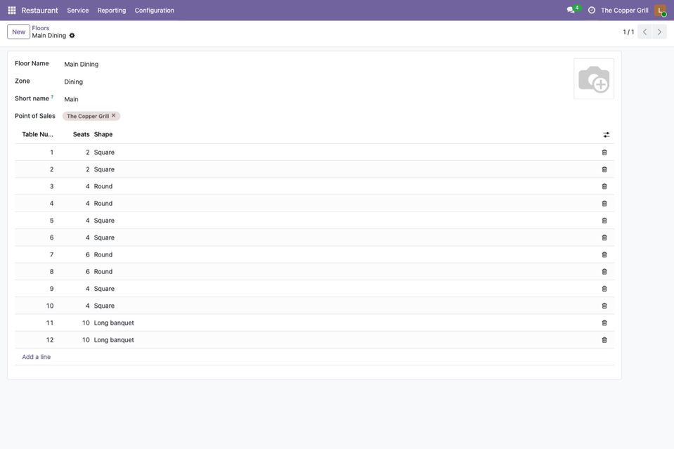Open the user avatar menu

pyautogui.click(x=660, y=11)
